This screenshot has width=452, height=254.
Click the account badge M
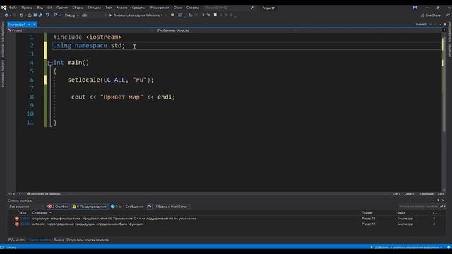tap(415, 8)
